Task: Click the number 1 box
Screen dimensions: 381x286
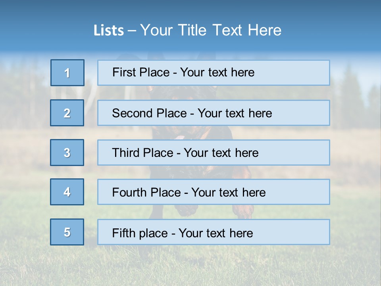Action: (x=67, y=73)
